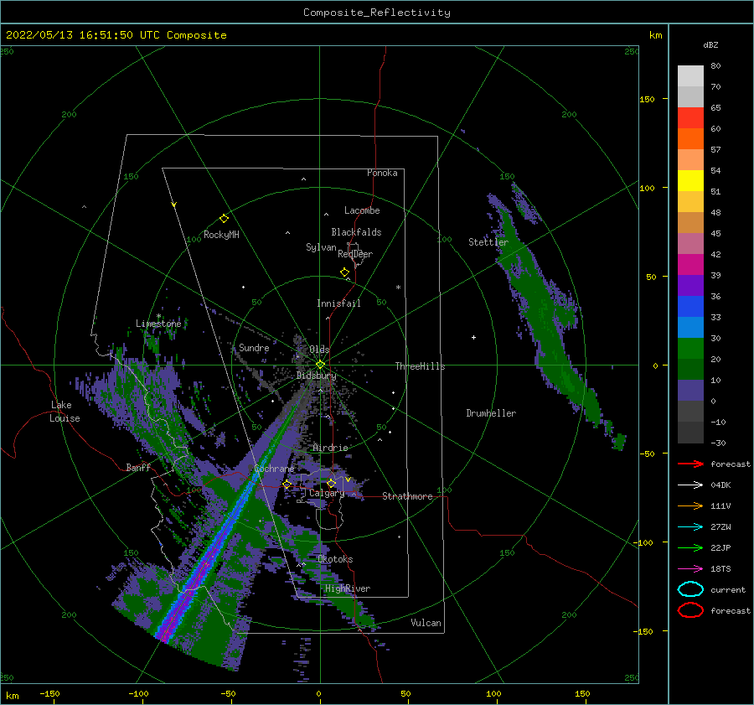
Task: Click the red forecast arrow in legend
Action: click(x=690, y=464)
